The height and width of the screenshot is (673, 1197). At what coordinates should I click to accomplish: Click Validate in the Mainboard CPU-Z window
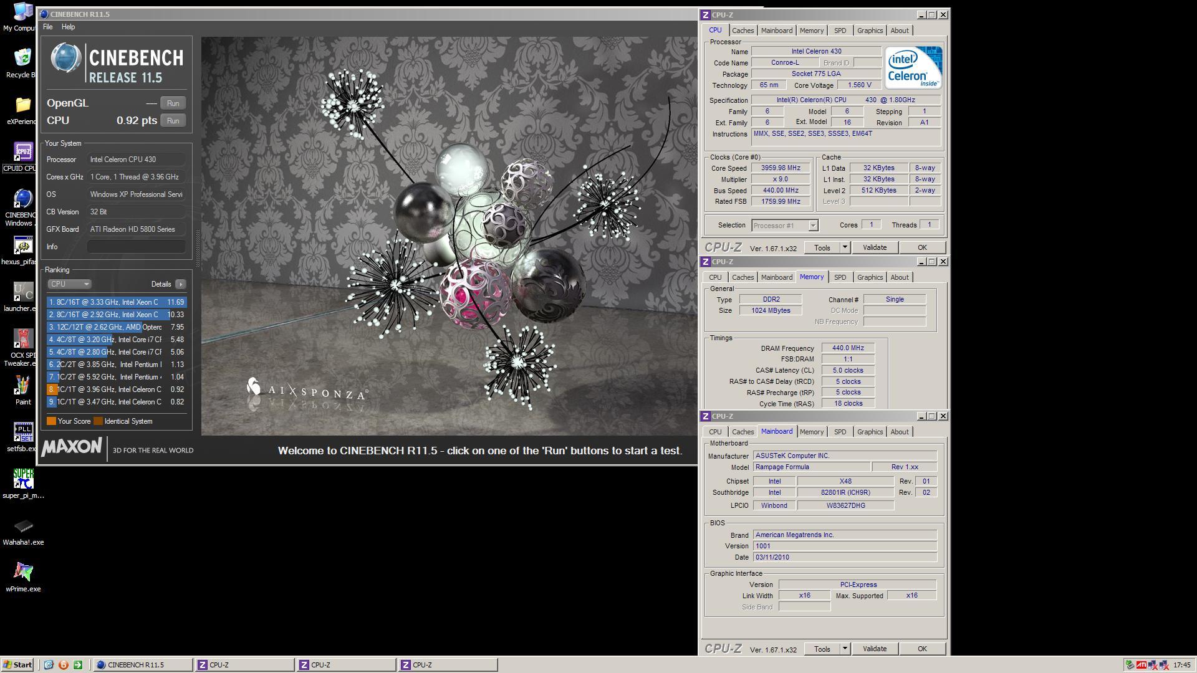(x=874, y=649)
